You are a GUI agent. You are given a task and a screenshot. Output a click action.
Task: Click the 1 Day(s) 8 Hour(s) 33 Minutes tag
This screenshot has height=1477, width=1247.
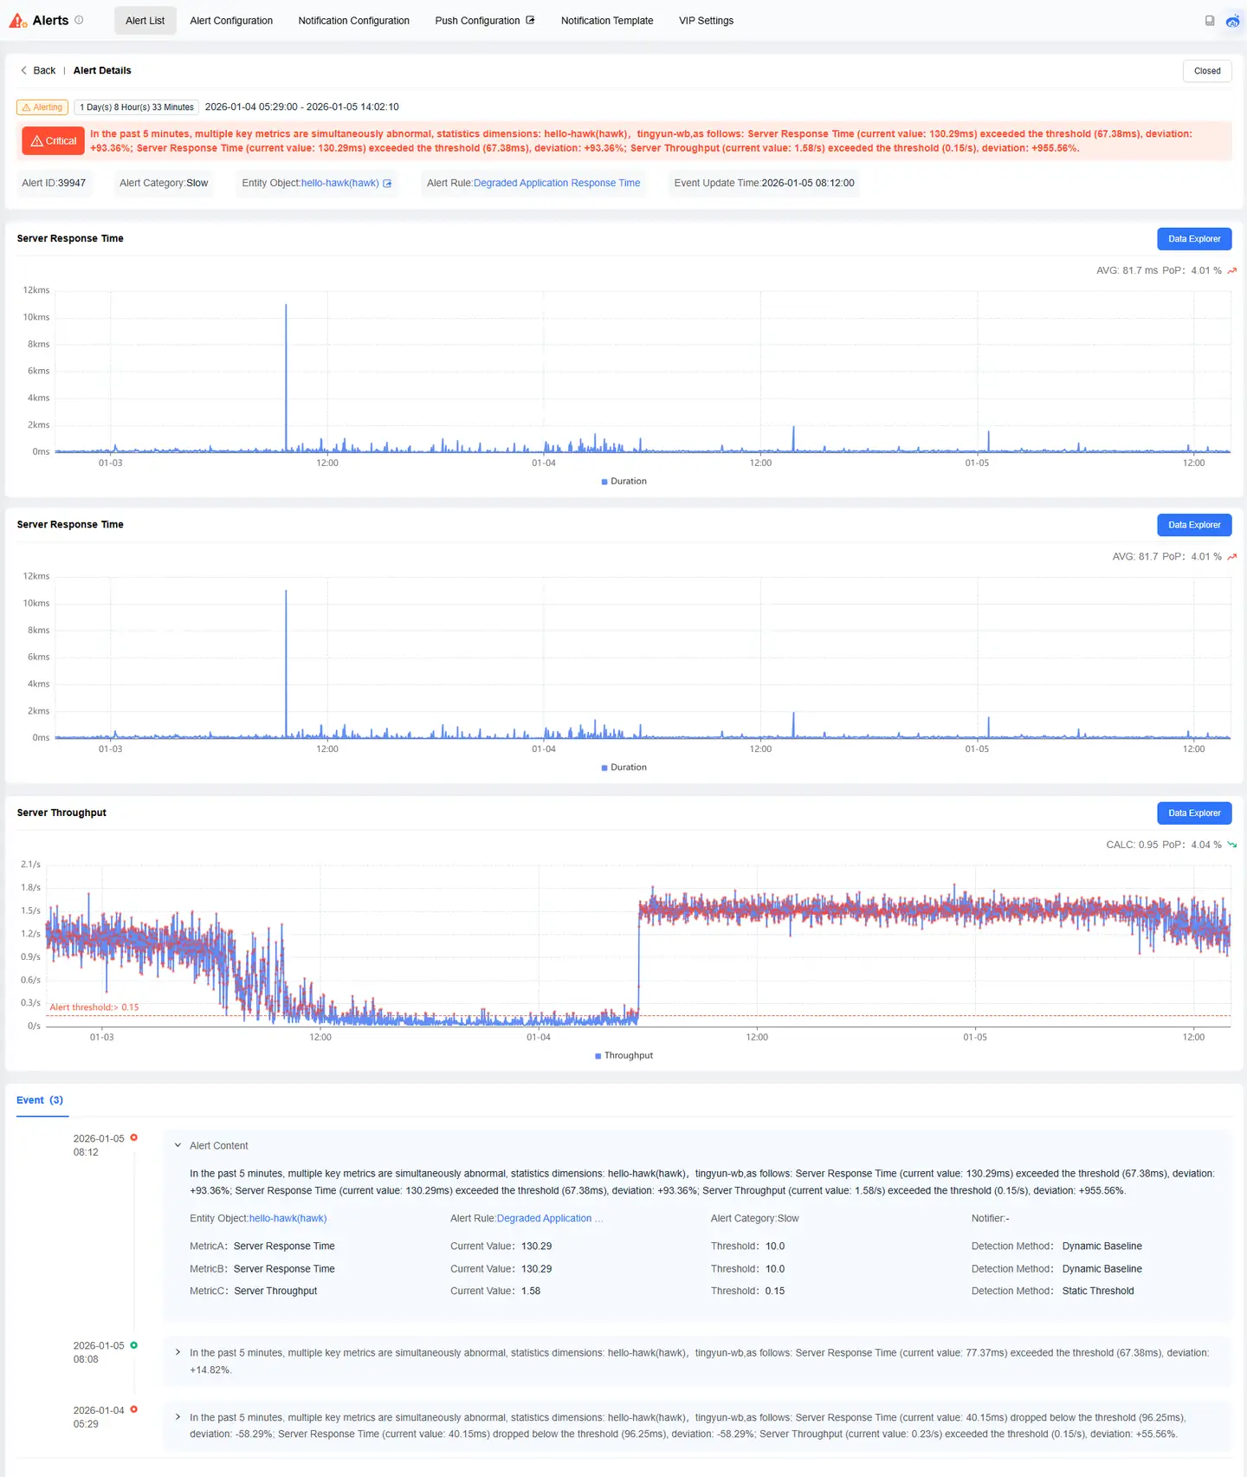tap(137, 107)
